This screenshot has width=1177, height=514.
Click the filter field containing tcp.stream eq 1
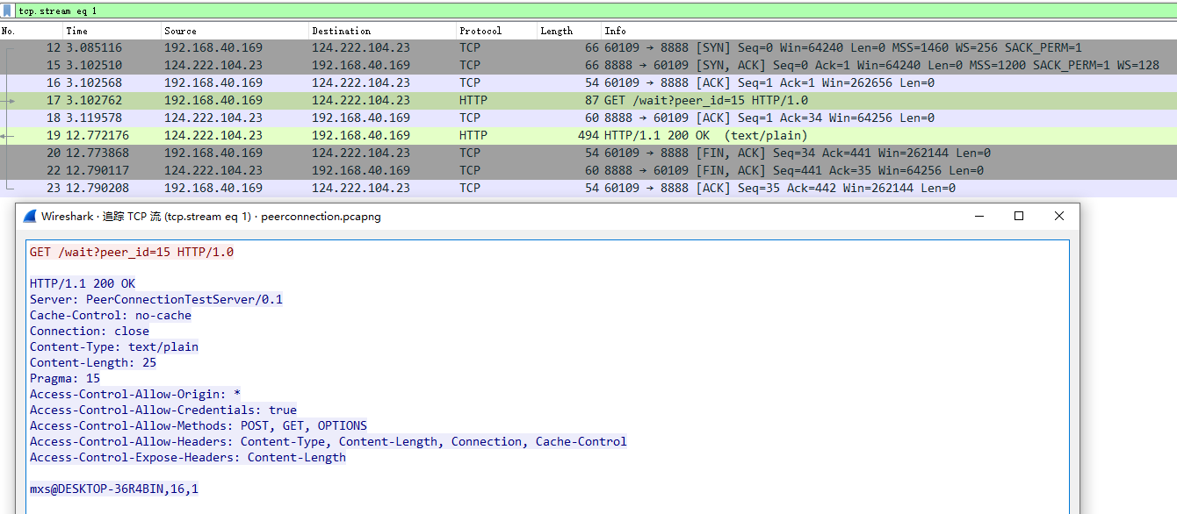coord(596,11)
